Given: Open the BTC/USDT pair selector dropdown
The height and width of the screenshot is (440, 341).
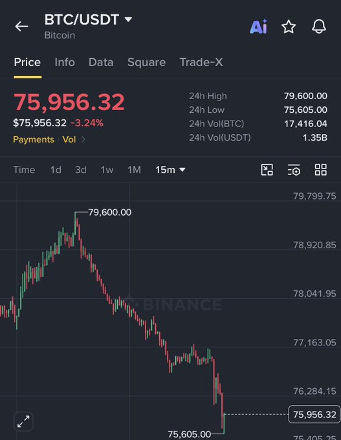Looking at the screenshot, I should (88, 19).
